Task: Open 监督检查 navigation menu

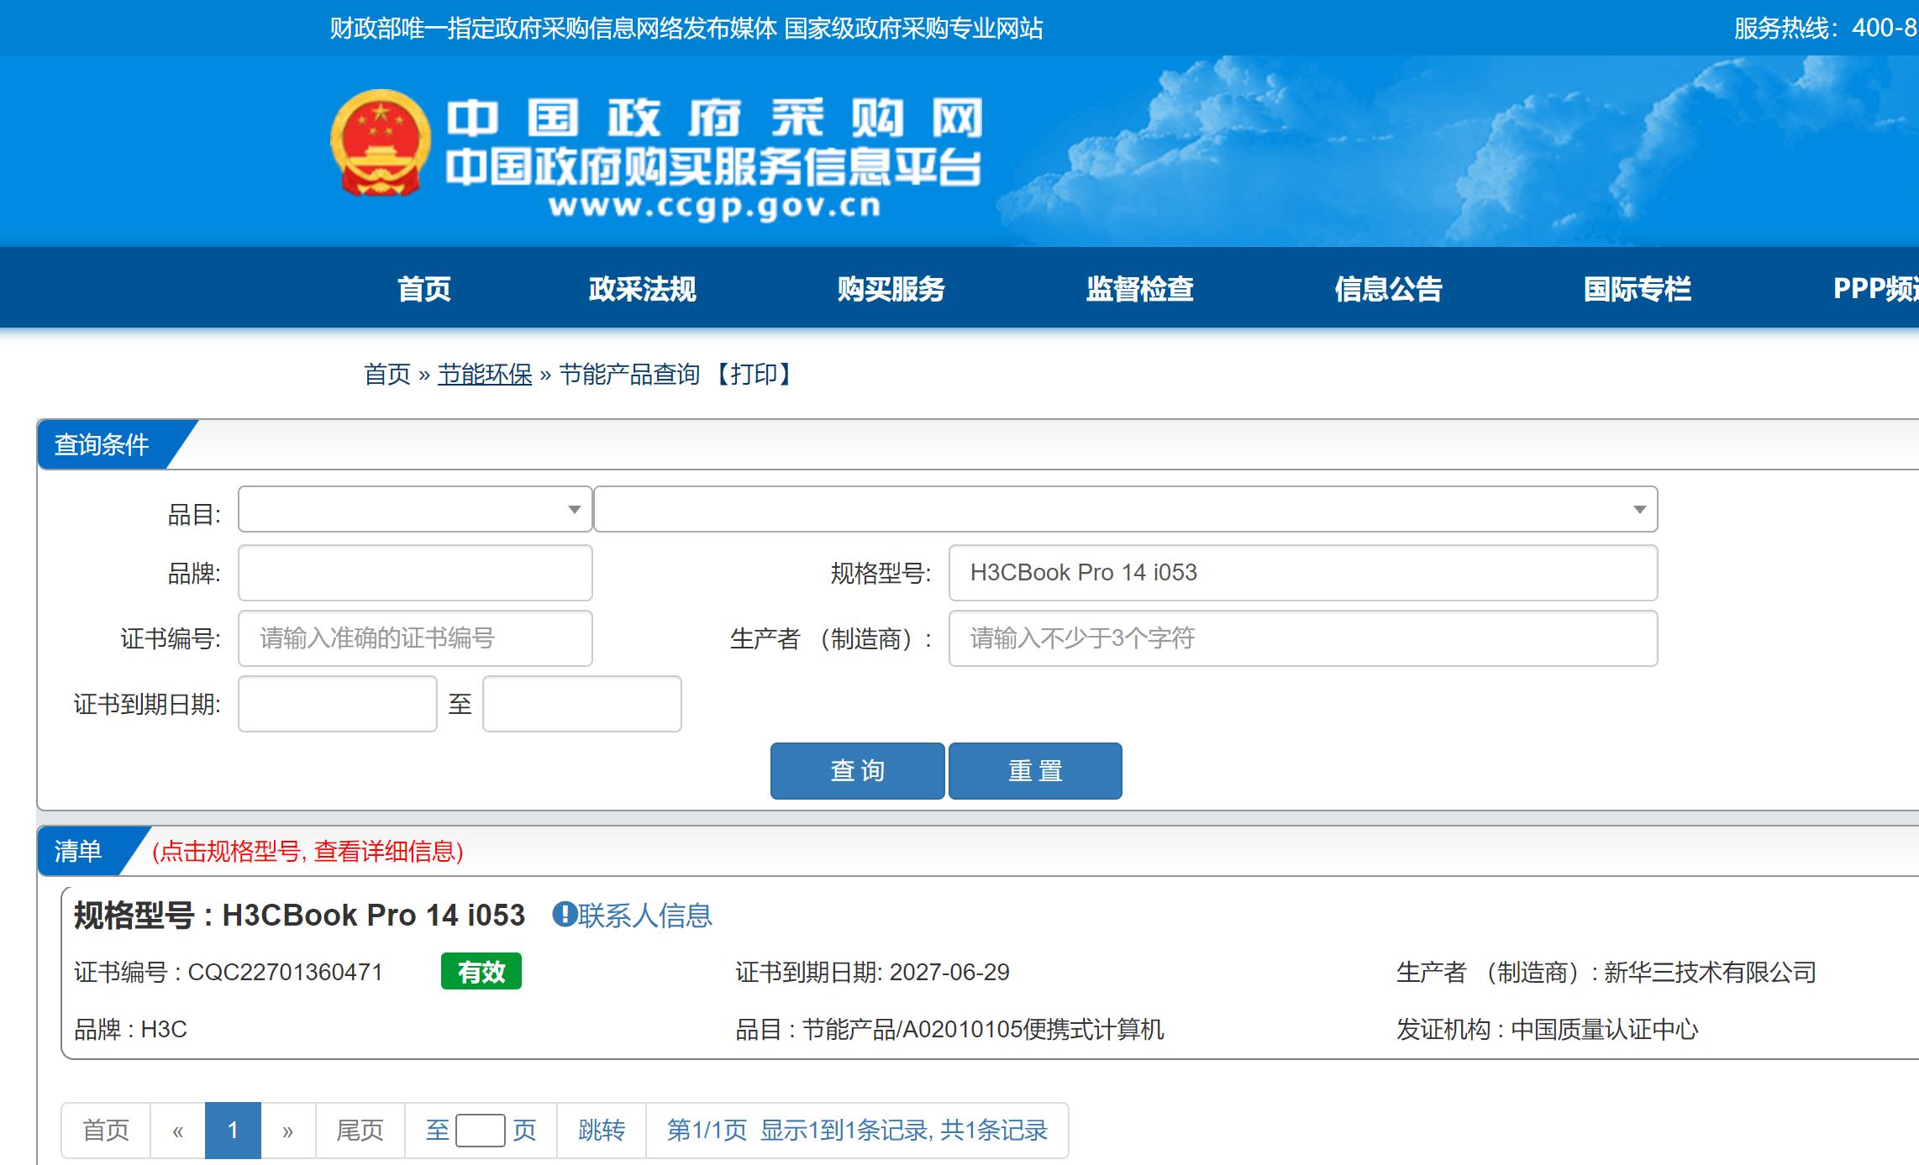Action: click(x=1140, y=289)
